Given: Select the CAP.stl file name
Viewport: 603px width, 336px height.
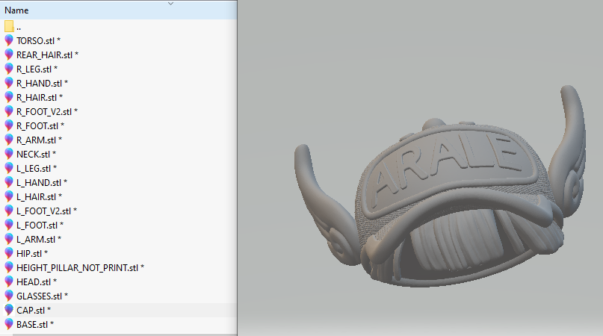Looking at the screenshot, I should (34, 311).
